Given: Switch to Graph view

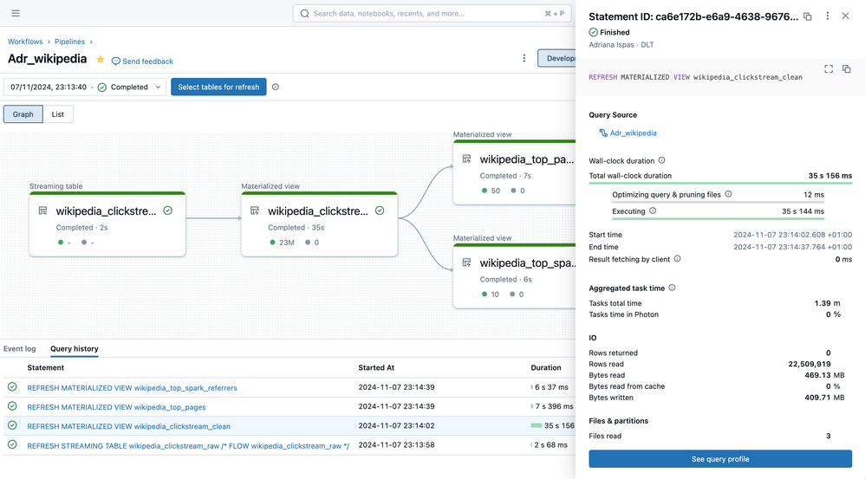Looking at the screenshot, I should tap(23, 114).
